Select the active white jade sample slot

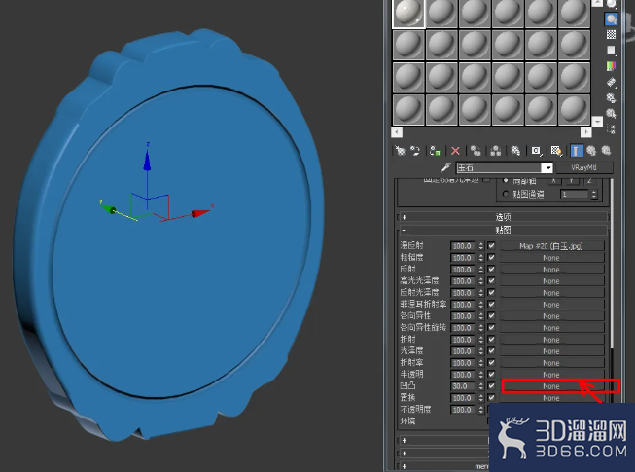click(408, 14)
